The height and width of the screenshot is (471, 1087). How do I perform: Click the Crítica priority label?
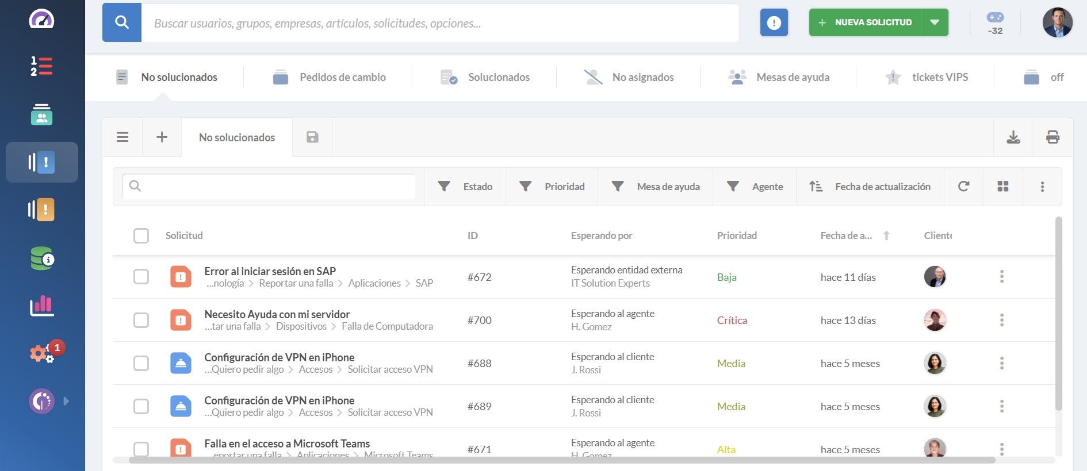tap(732, 321)
